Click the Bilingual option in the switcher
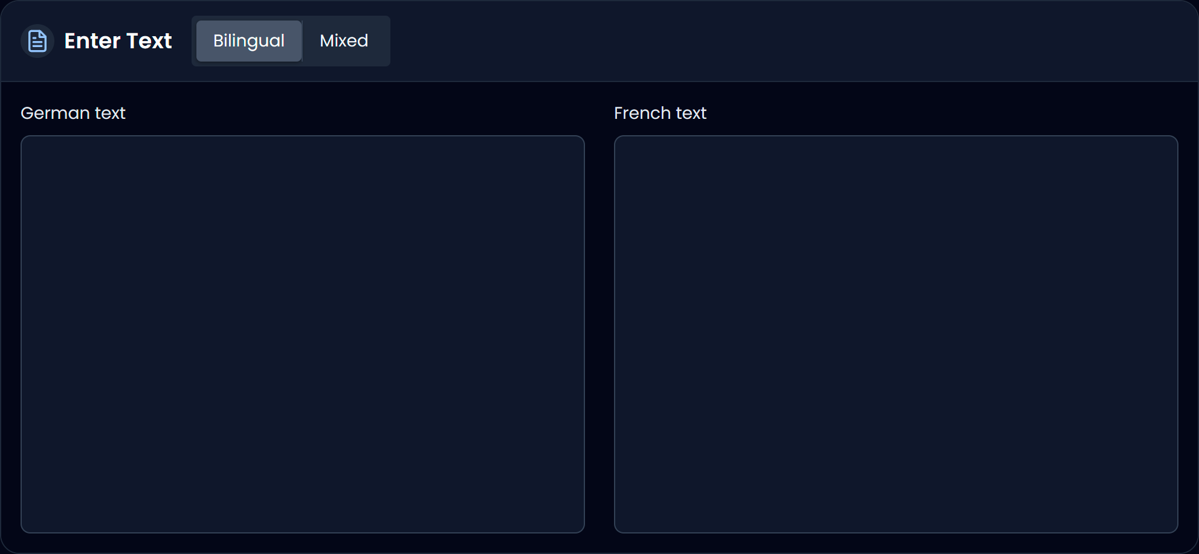Screen dimensions: 1199x554 [x=248, y=41]
